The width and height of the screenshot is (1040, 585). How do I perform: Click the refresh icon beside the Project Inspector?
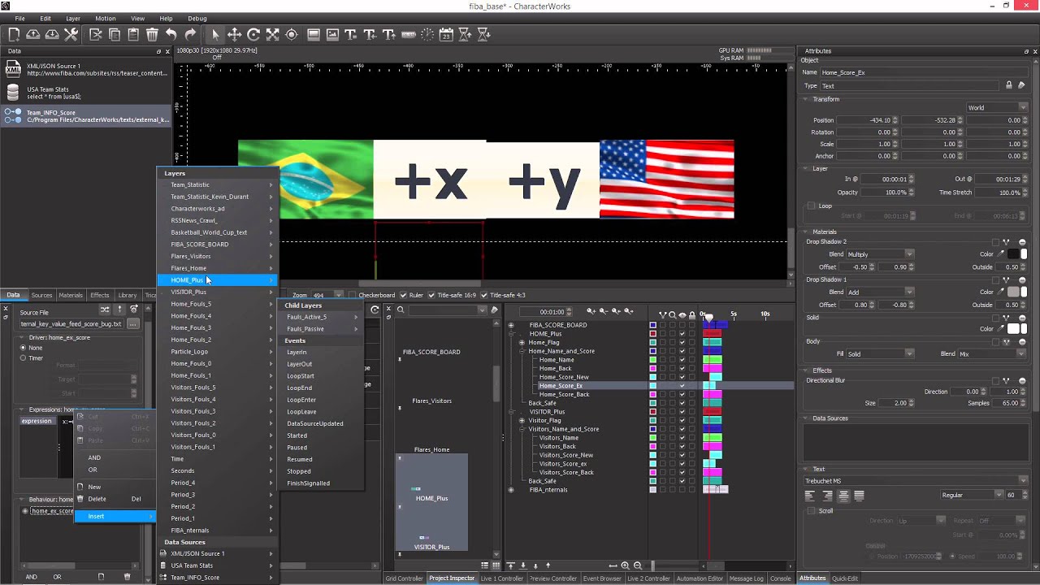click(375, 310)
